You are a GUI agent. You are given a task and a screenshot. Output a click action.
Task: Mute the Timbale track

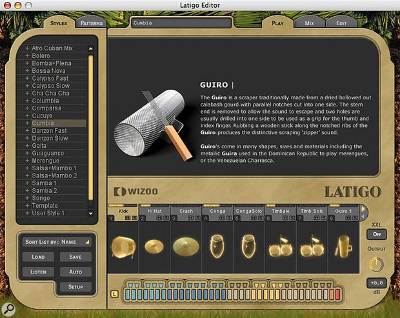285,218
